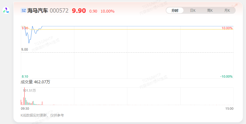Open the 海马汽车 stock name

[38, 11]
